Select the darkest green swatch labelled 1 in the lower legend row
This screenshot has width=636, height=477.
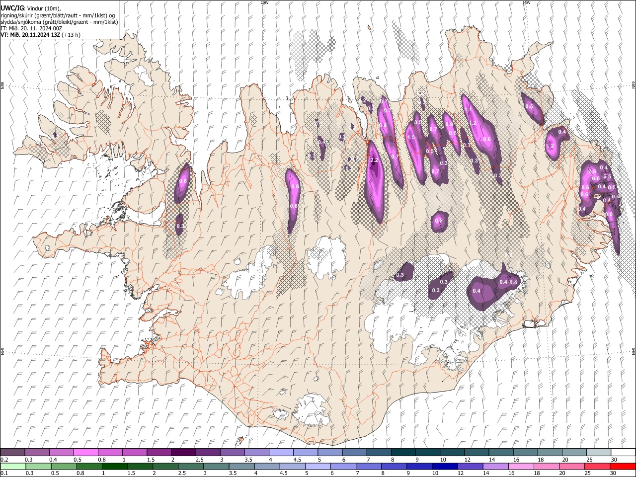click(115, 466)
